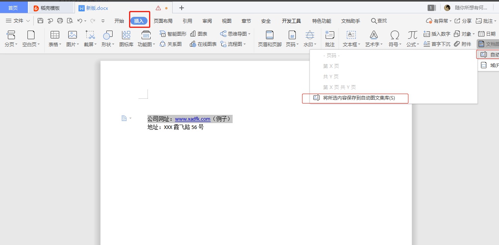The image size is (499, 245).
Task: Expand the Object (对象) dropdown
Action: 474,34
